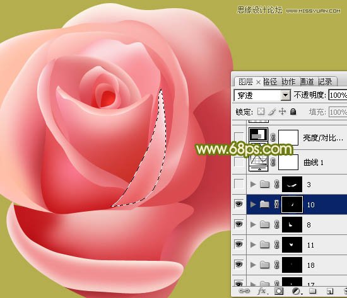The height and width of the screenshot is (298, 347).
Task: Hide group 11 with eye icon
Action: tap(238, 244)
